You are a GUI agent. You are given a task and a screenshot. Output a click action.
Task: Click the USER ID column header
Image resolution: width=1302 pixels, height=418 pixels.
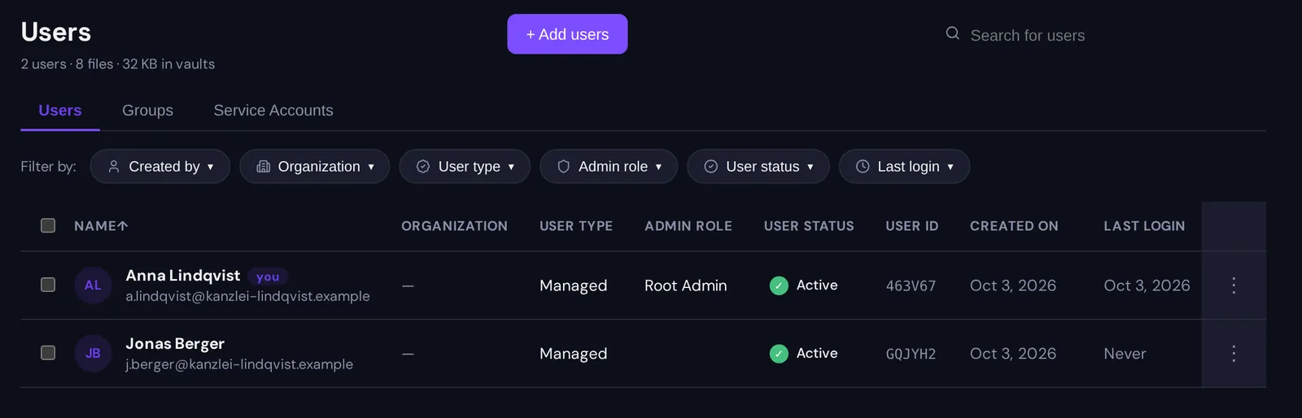912,226
